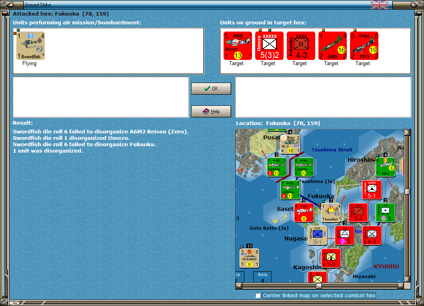Click the burning Swordfish counter on map
This screenshot has width=424, height=306.
coord(331,213)
